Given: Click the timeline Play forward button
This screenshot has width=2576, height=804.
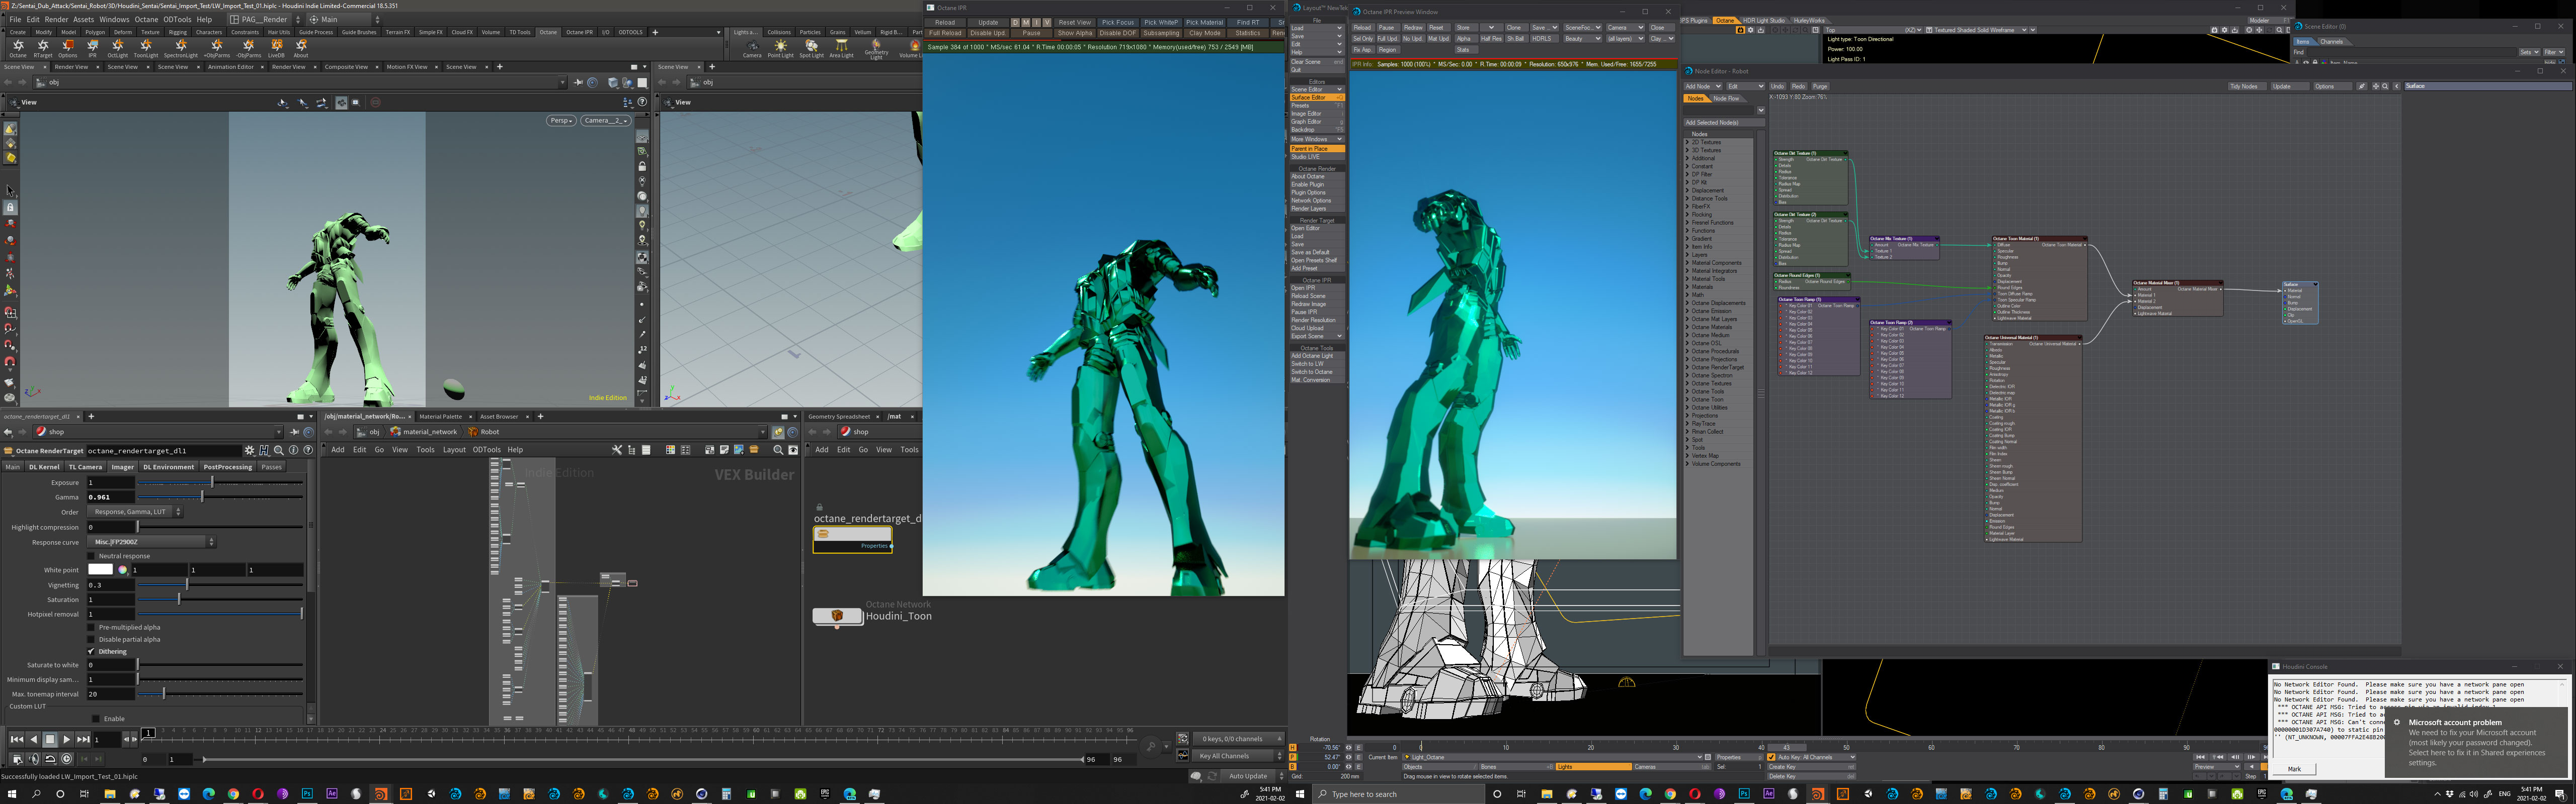Looking at the screenshot, I should point(67,739).
